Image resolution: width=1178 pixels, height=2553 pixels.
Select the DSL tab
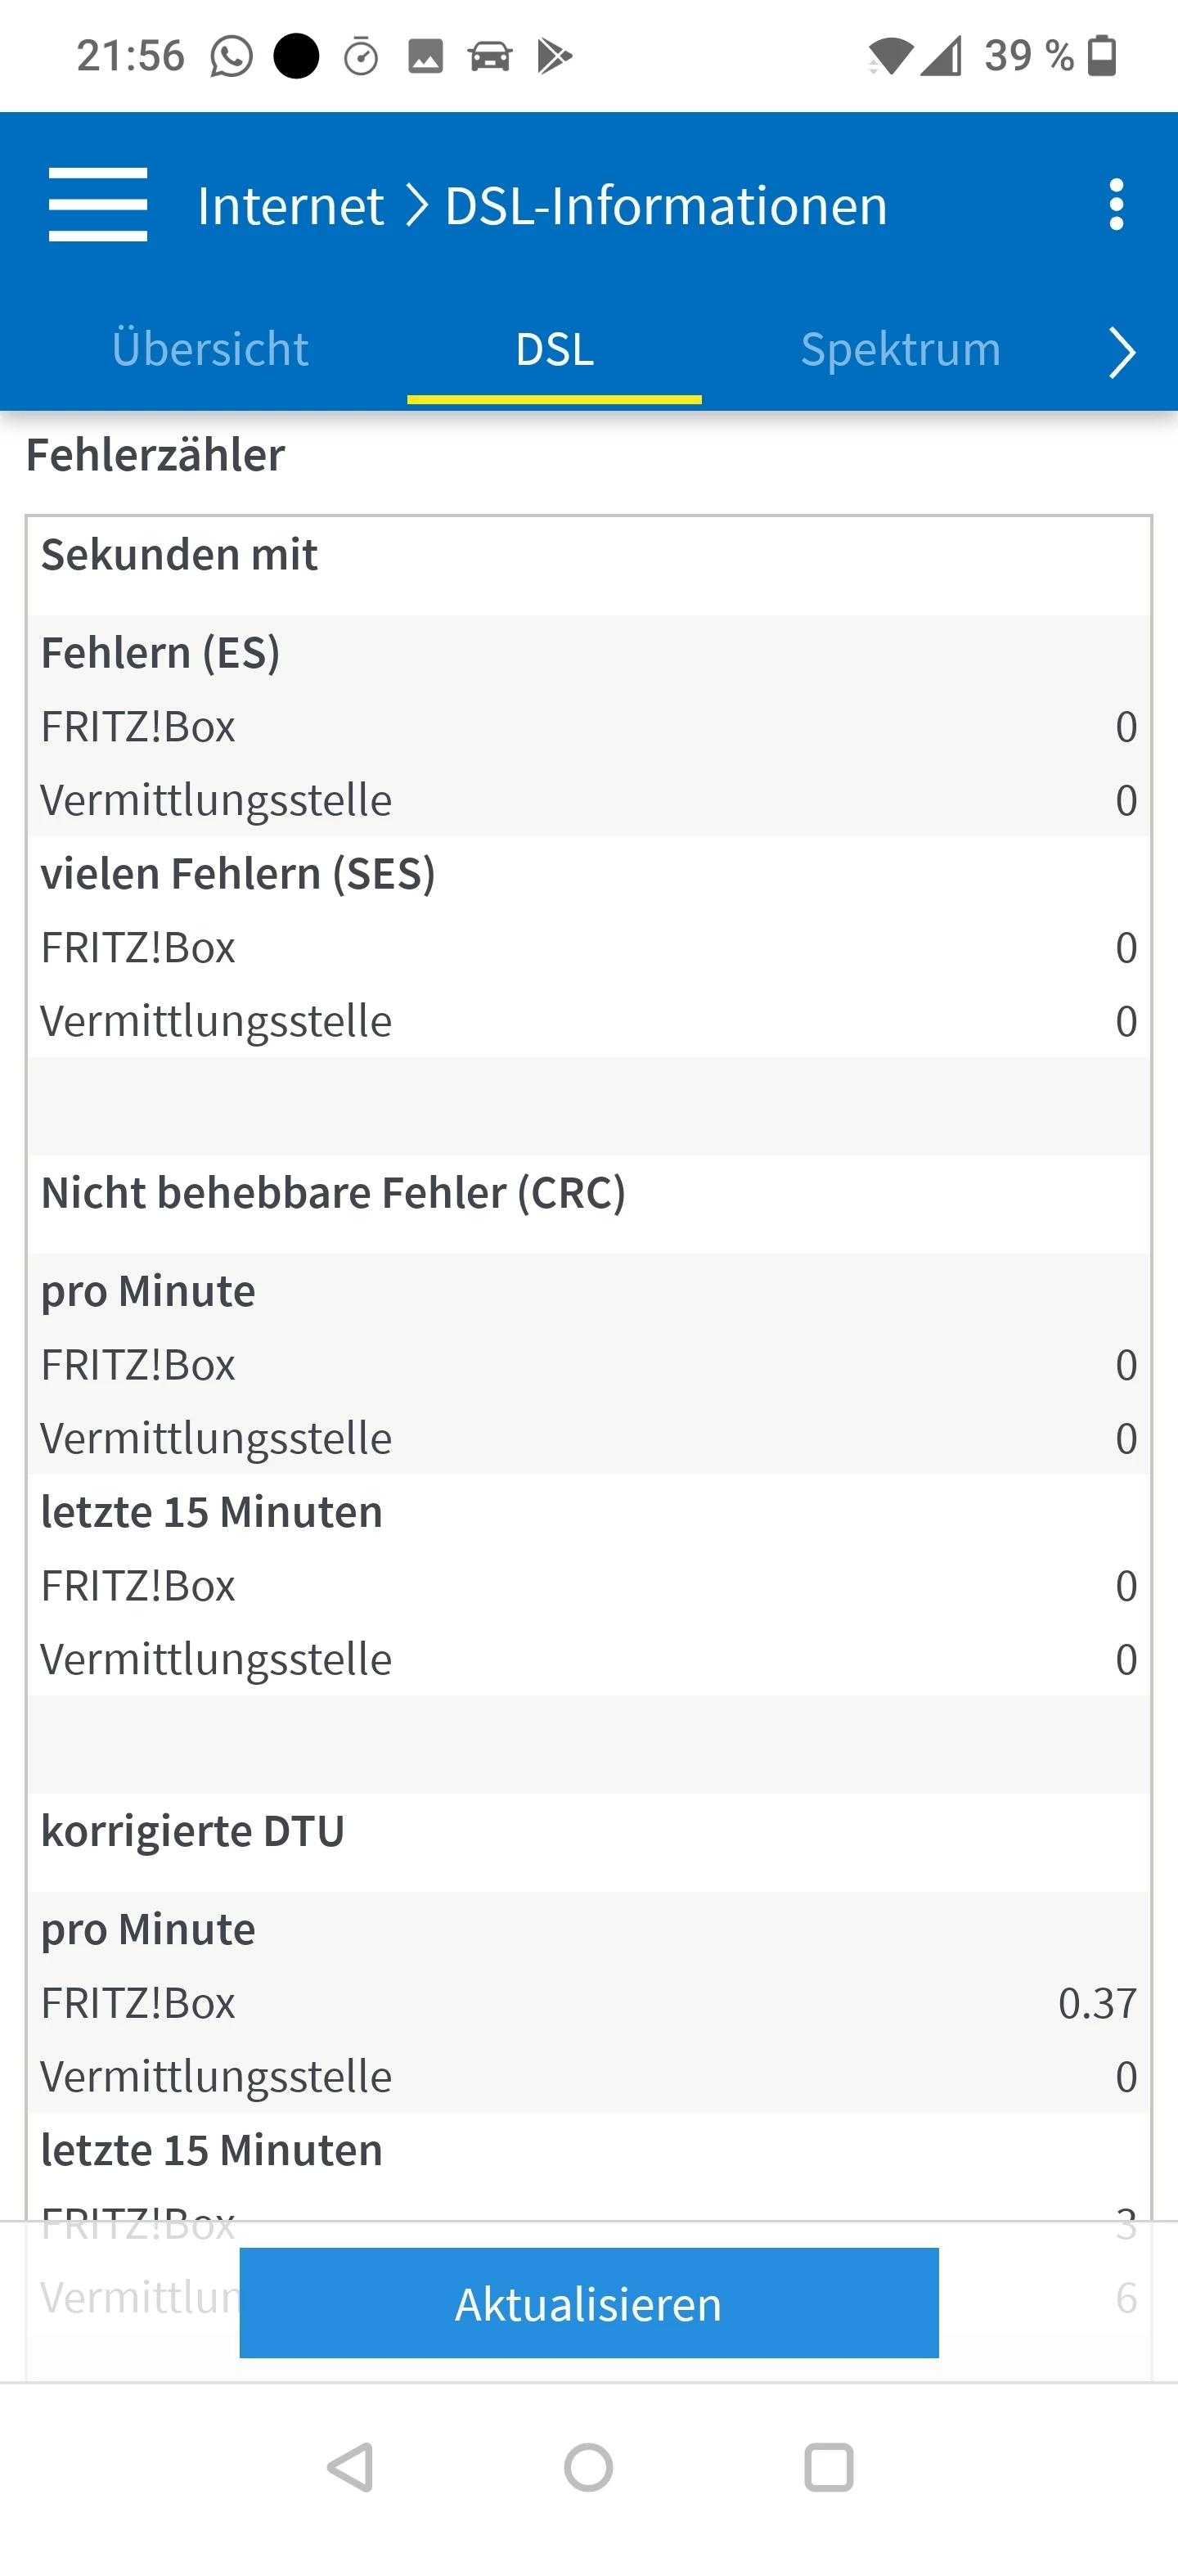click(x=555, y=350)
